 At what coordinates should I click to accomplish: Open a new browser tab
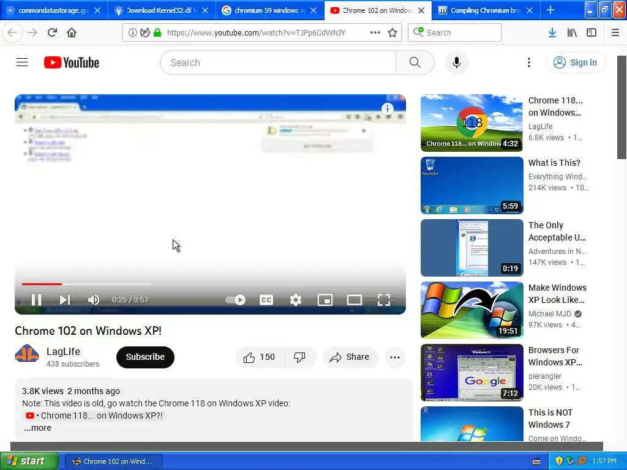[x=550, y=10]
